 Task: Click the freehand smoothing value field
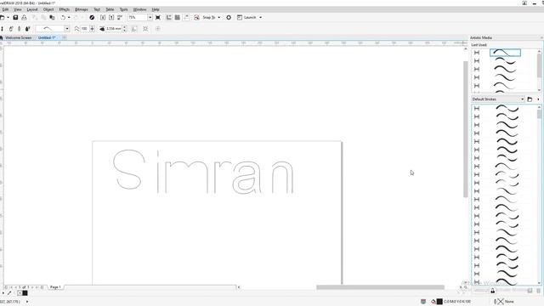(x=84, y=29)
